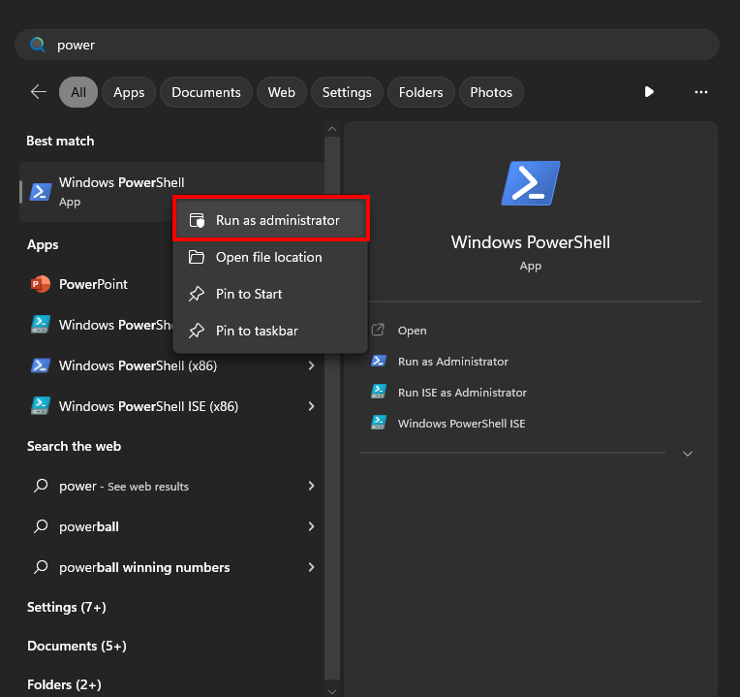The image size is (740, 697).
Task: Click the search icon beside 'powerball winning numbers'
Action: coord(41,567)
